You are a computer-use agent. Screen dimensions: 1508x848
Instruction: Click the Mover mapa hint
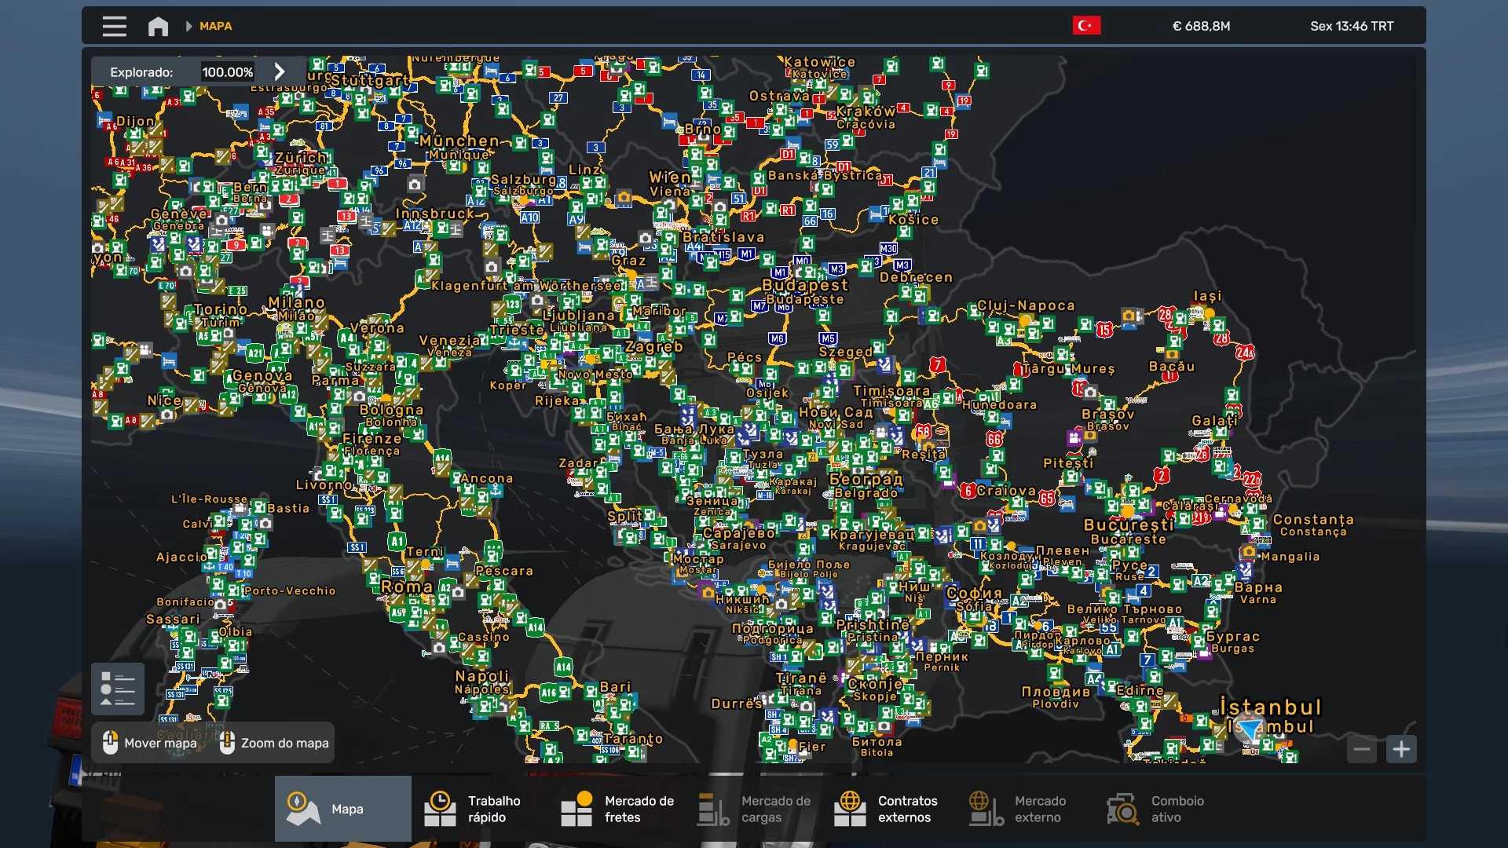(151, 743)
